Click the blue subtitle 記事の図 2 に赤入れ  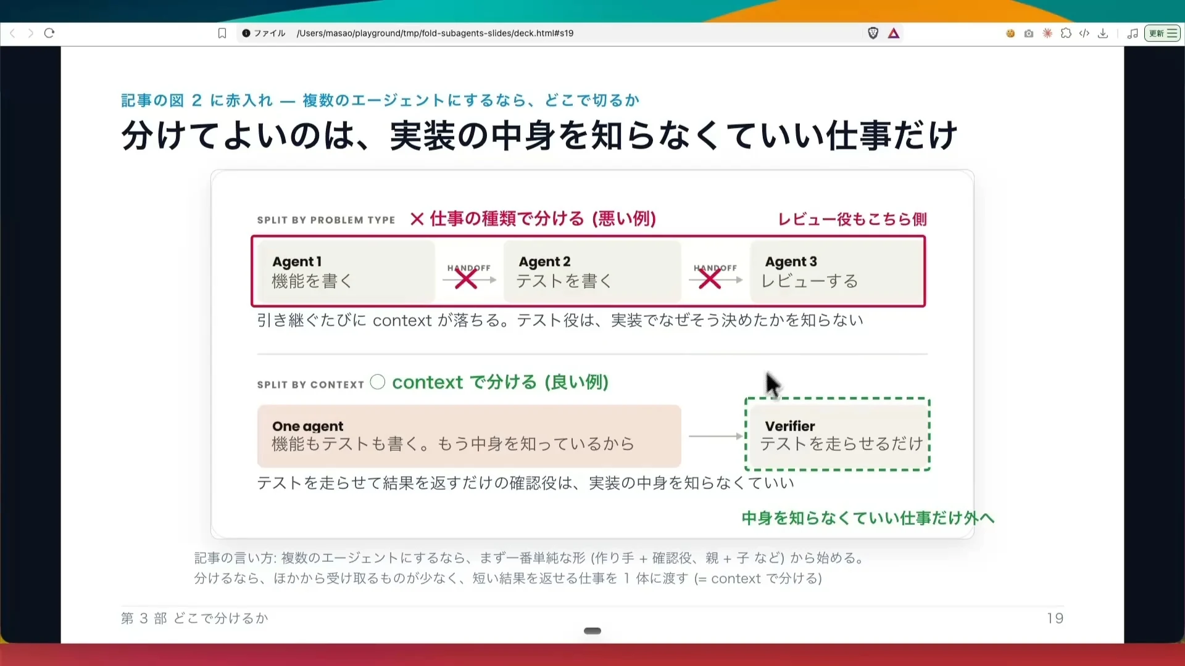(x=380, y=100)
